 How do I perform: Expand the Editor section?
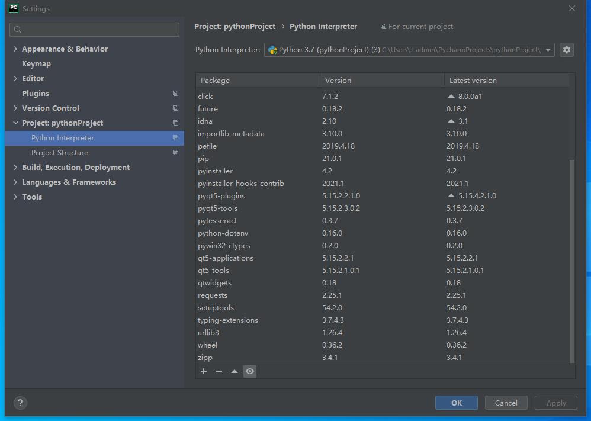(15, 78)
